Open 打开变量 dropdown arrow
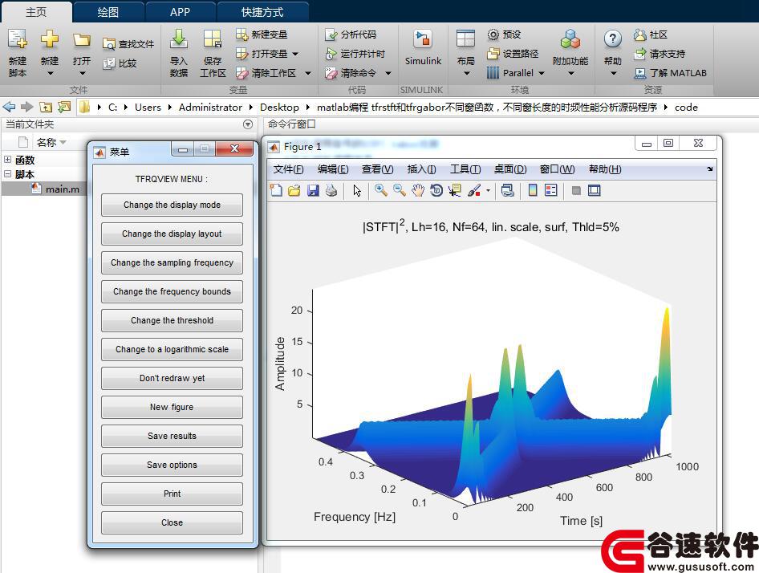This screenshot has width=759, height=573. [x=294, y=54]
